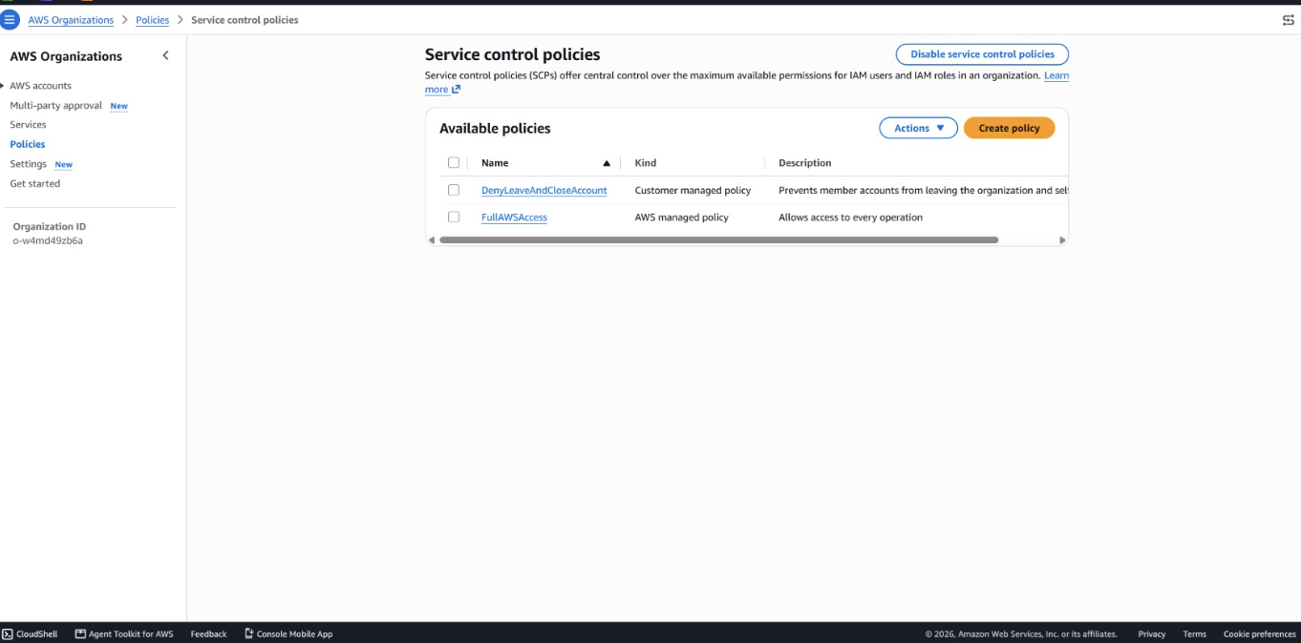Open the Privacy footer link
The image size is (1301, 643).
[x=1152, y=633]
